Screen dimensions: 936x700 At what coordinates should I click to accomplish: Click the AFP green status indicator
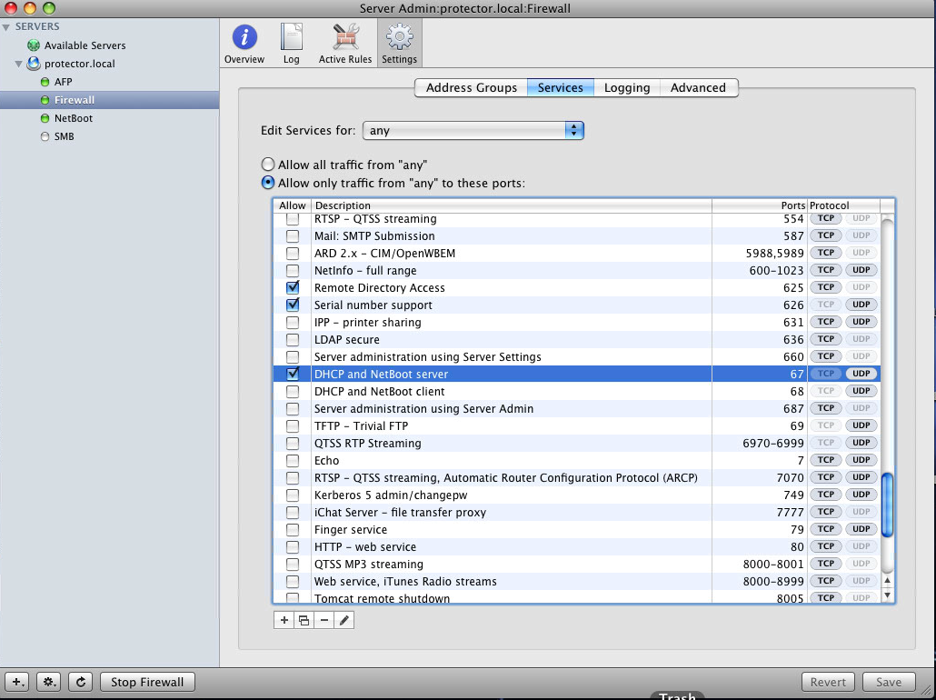point(45,82)
